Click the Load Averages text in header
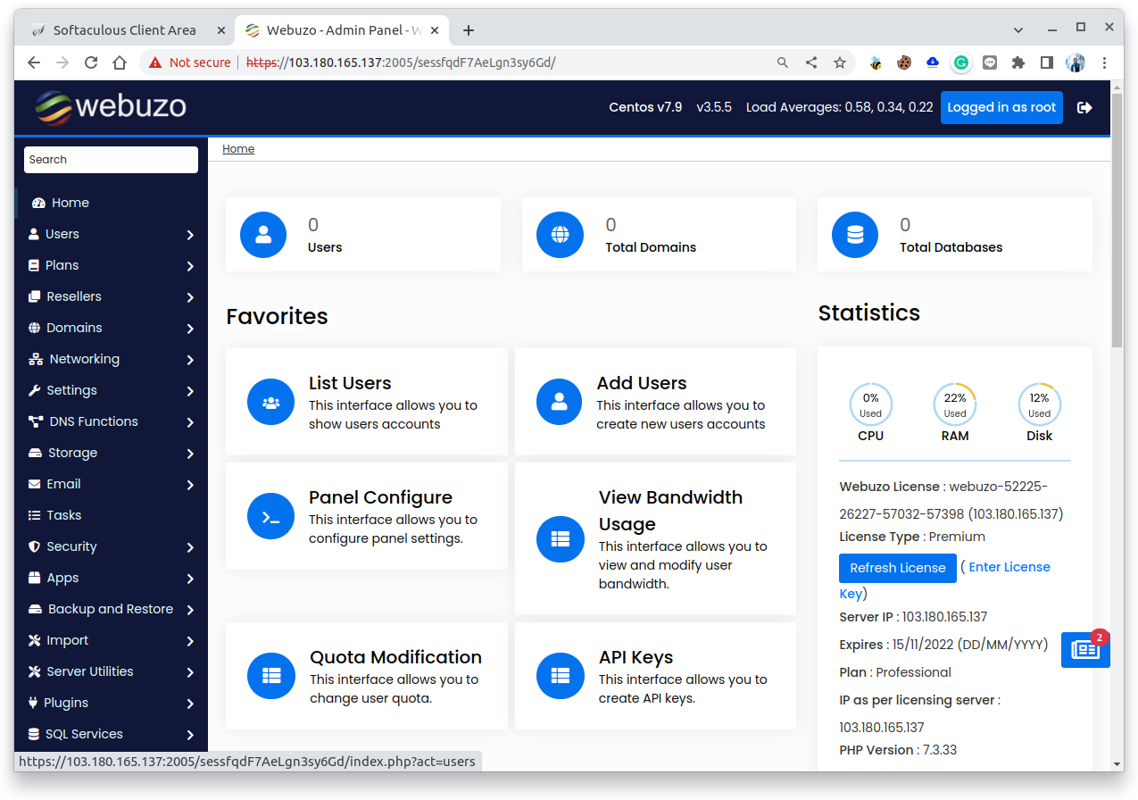The width and height of the screenshot is (1138, 800). 839,107
